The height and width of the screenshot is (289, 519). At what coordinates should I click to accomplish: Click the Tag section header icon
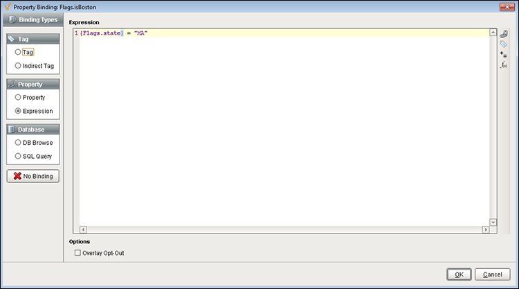(x=11, y=39)
